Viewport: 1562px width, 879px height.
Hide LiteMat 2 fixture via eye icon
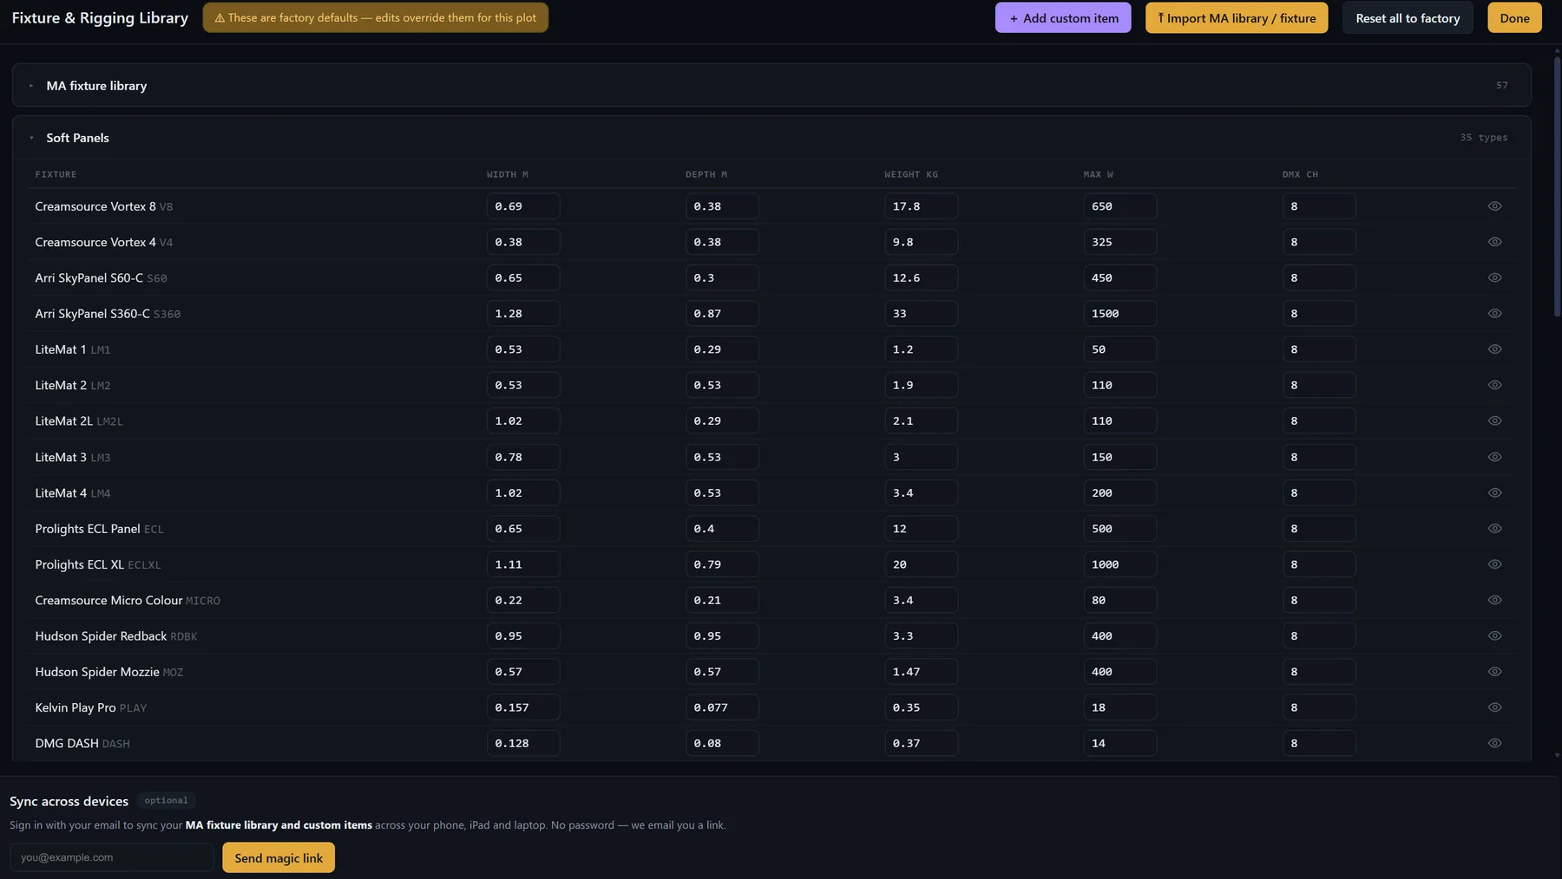click(1494, 385)
